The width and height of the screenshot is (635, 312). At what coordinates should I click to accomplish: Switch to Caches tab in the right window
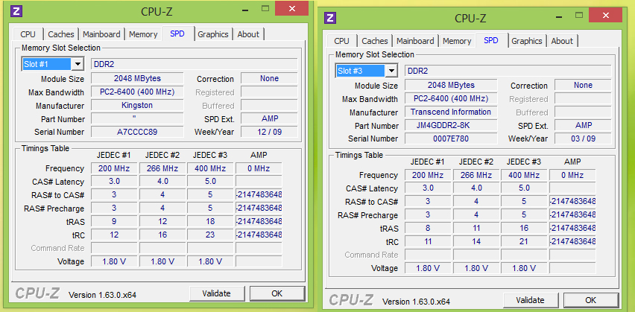(x=375, y=41)
